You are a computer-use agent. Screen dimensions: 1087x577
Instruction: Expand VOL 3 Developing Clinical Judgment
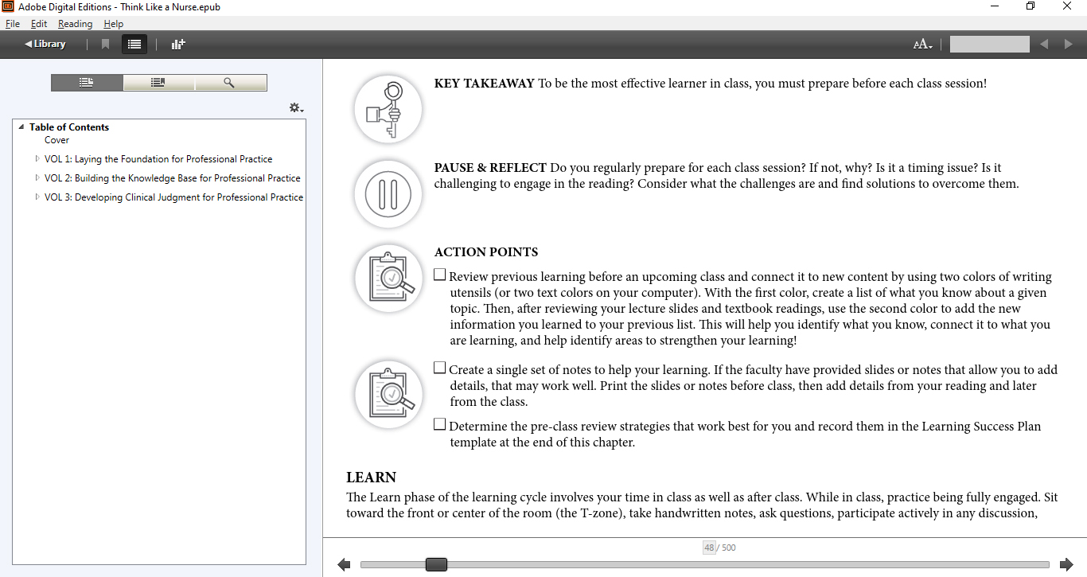pos(37,197)
